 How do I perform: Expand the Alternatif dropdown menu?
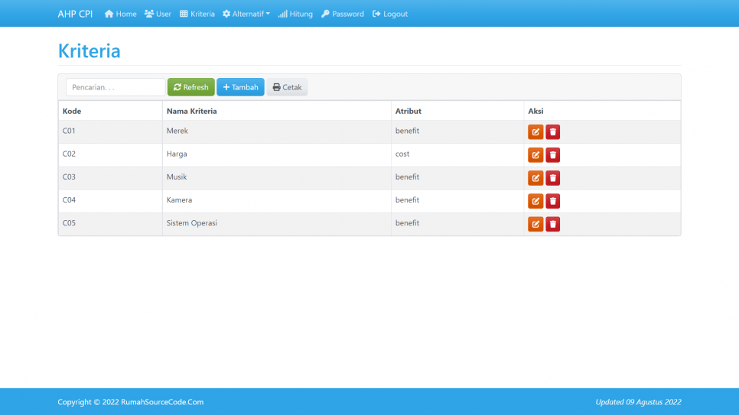point(246,14)
